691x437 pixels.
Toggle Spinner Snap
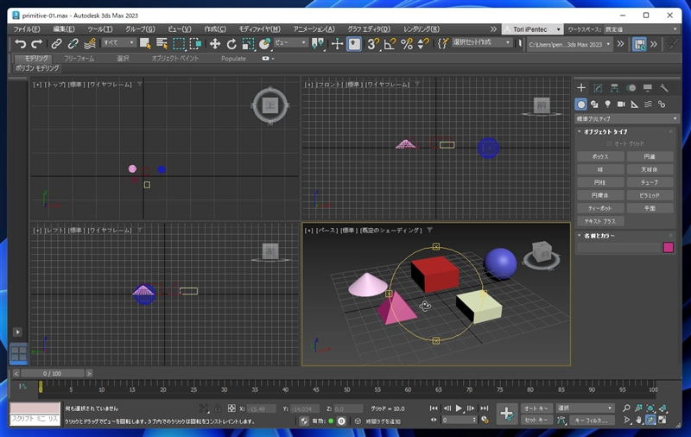(x=423, y=43)
